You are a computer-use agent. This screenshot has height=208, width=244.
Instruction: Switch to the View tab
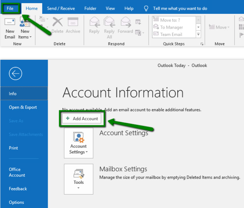pyautogui.click(x=110, y=8)
